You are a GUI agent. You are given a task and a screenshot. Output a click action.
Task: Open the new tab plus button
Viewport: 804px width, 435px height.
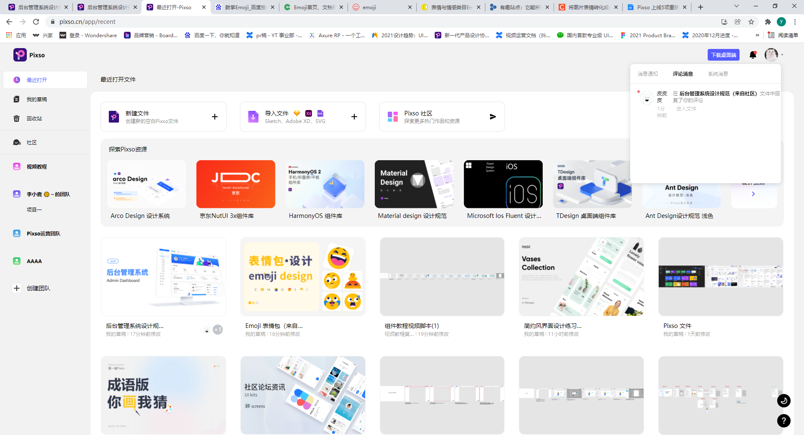(701, 7)
